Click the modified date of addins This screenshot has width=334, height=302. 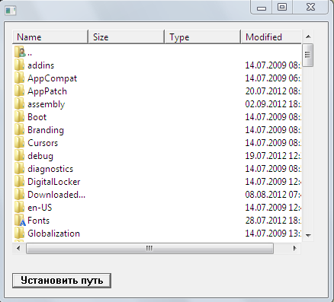pos(273,65)
